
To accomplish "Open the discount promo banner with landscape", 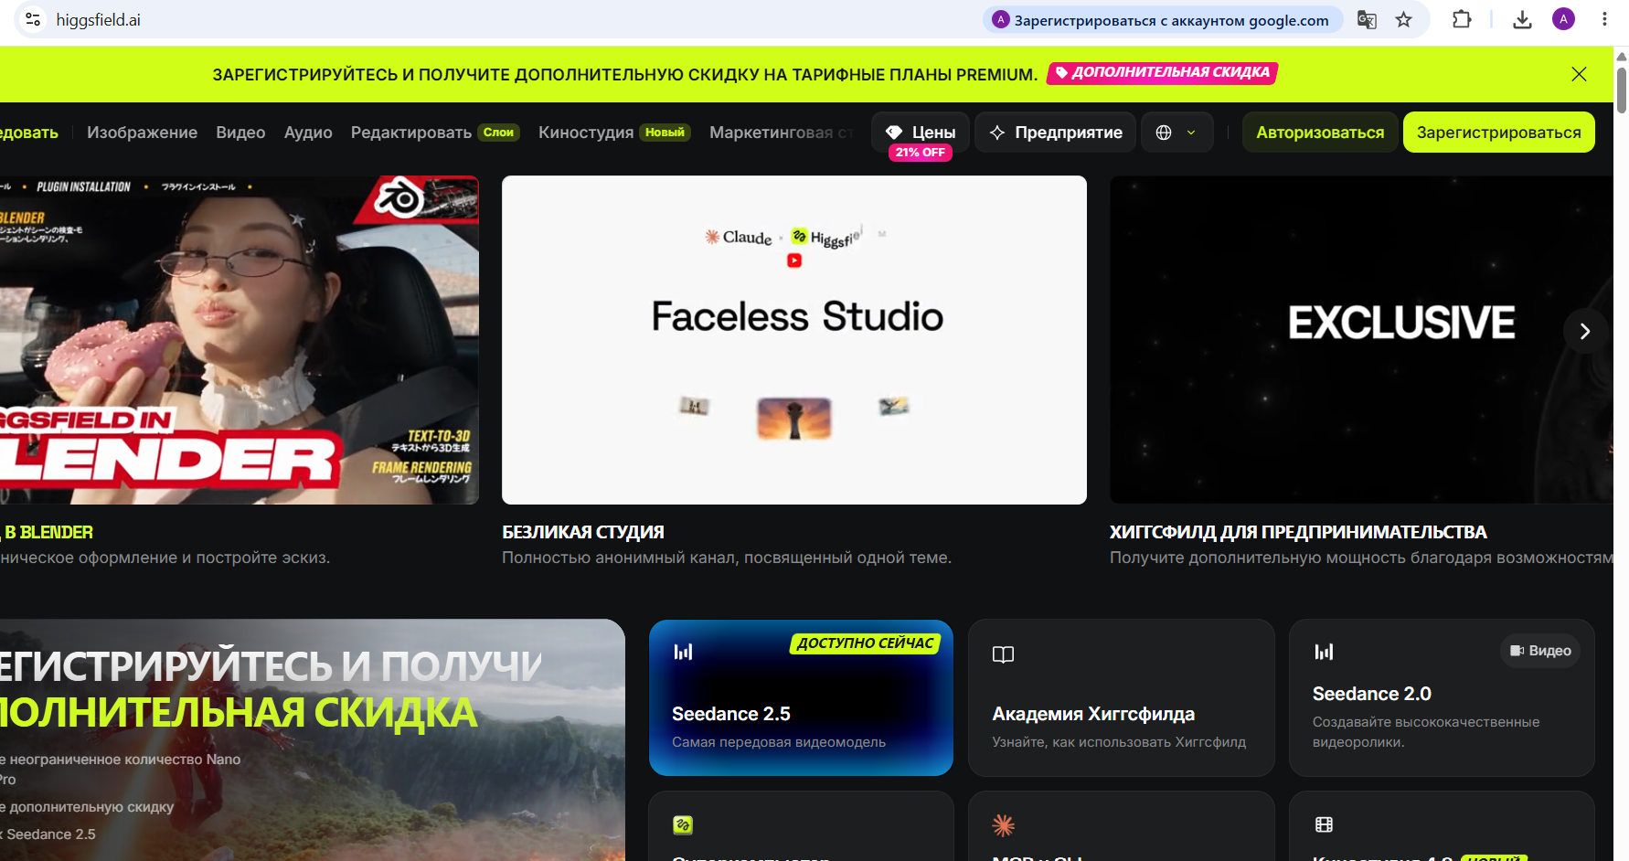I will pyautogui.click(x=313, y=740).
